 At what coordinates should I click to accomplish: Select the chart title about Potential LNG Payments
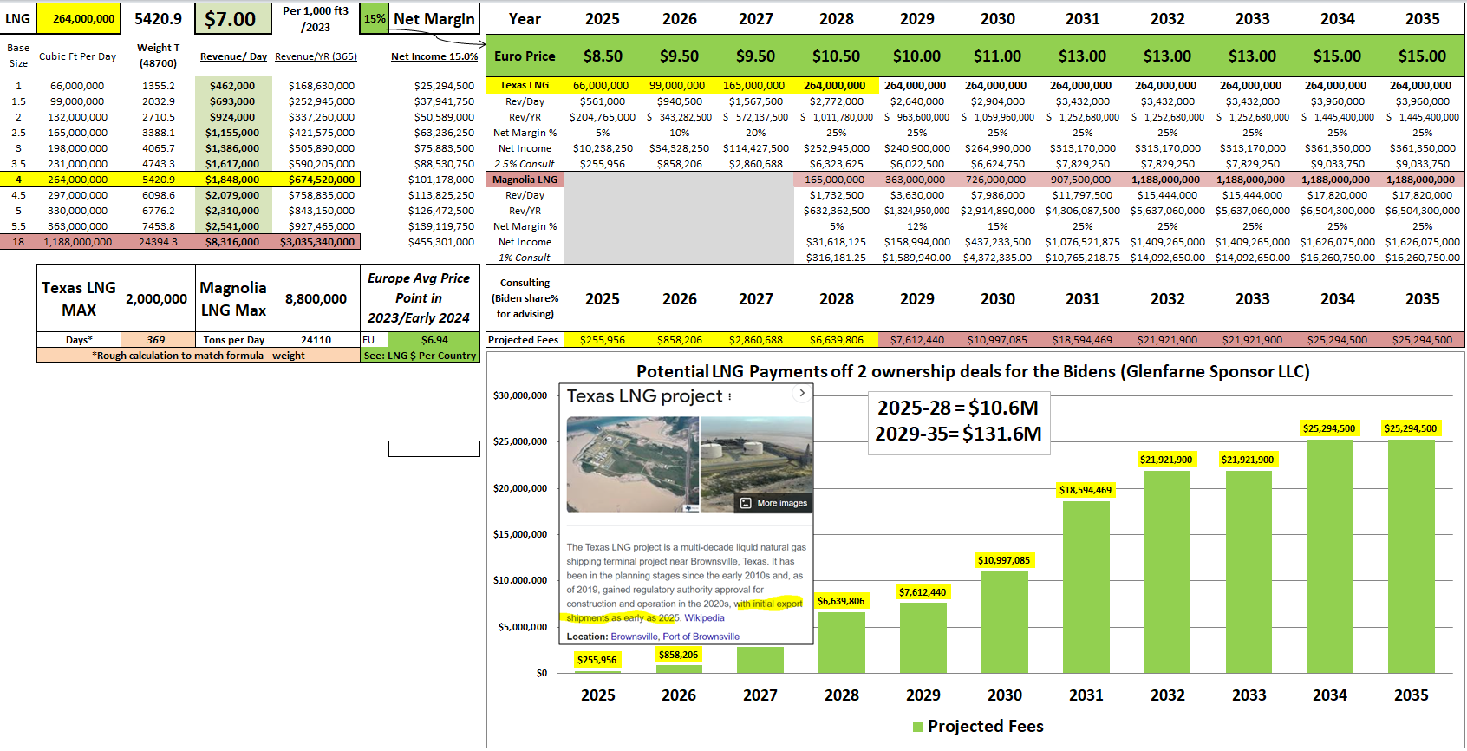(973, 371)
